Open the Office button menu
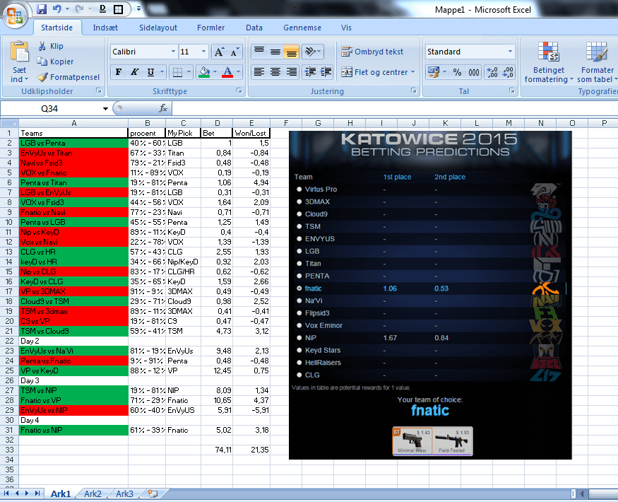Image resolution: width=618 pixels, height=502 pixels. point(15,16)
